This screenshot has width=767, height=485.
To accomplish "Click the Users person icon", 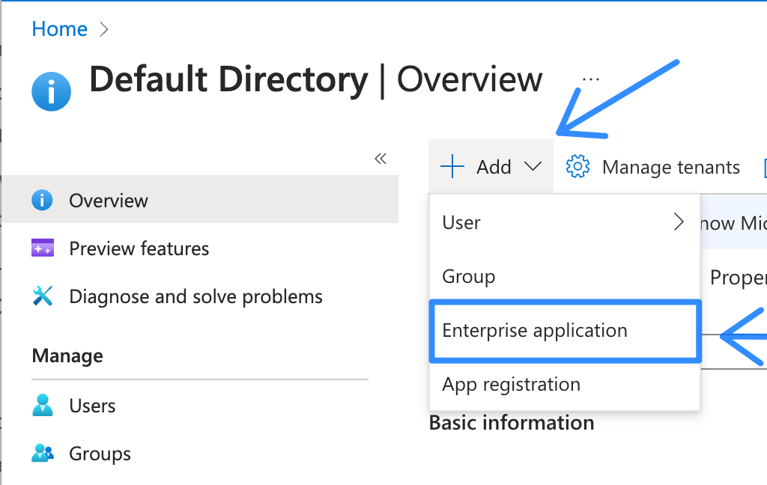I will pos(43,406).
